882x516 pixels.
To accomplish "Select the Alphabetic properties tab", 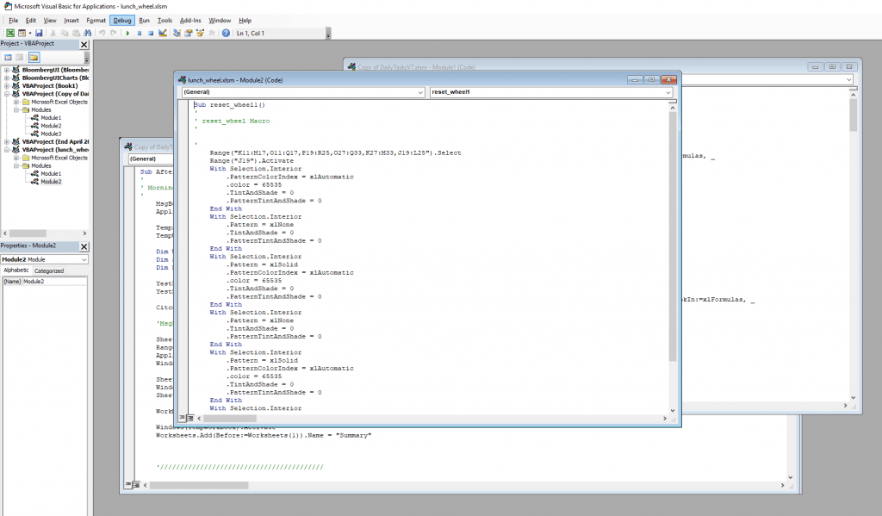I will coord(16,270).
